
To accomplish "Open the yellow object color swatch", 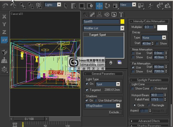I will tap(122, 21).
